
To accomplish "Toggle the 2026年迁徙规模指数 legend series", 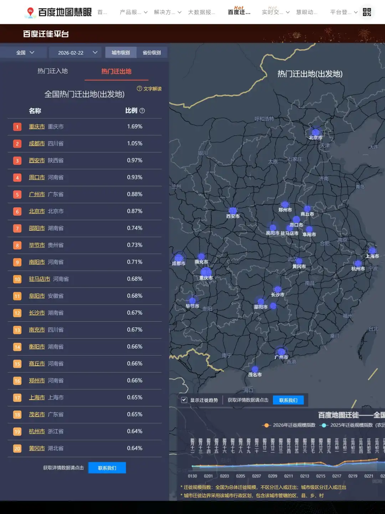I will tap(289, 425).
